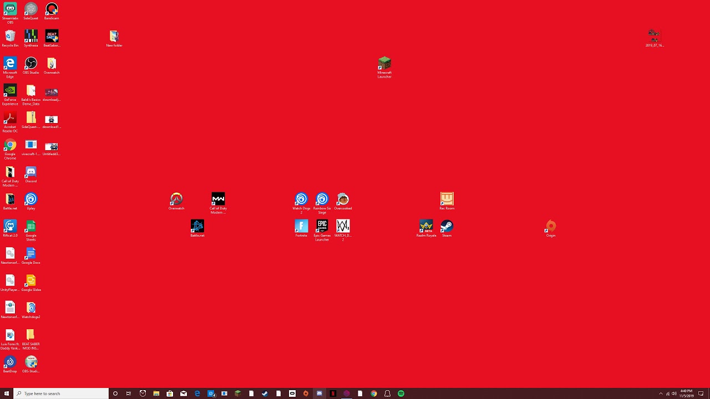The height and width of the screenshot is (399, 710).
Task: Open the Google Docs shortcut
Action: [x=31, y=255]
